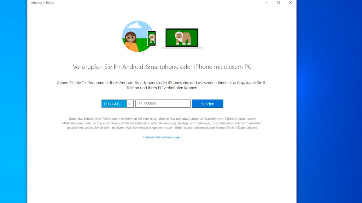Maximize the Microsoft-Konto window

(279, 3)
